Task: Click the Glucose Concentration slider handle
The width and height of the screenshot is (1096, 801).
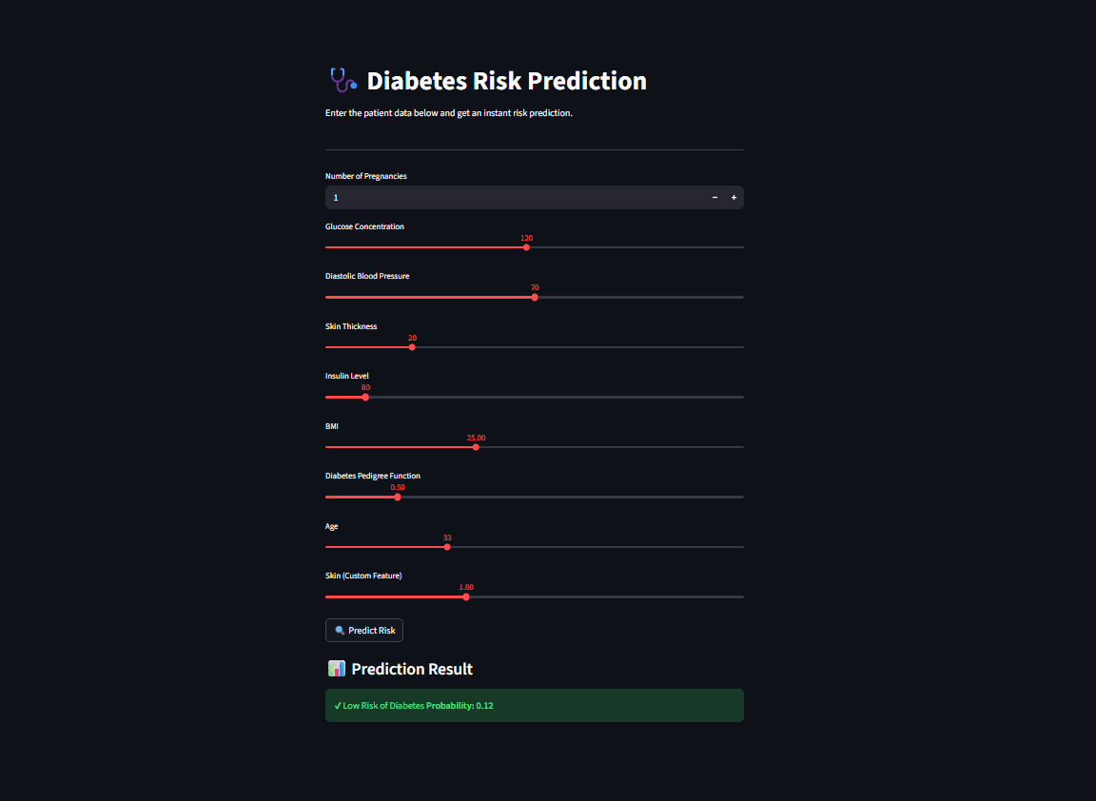Action: coord(526,247)
